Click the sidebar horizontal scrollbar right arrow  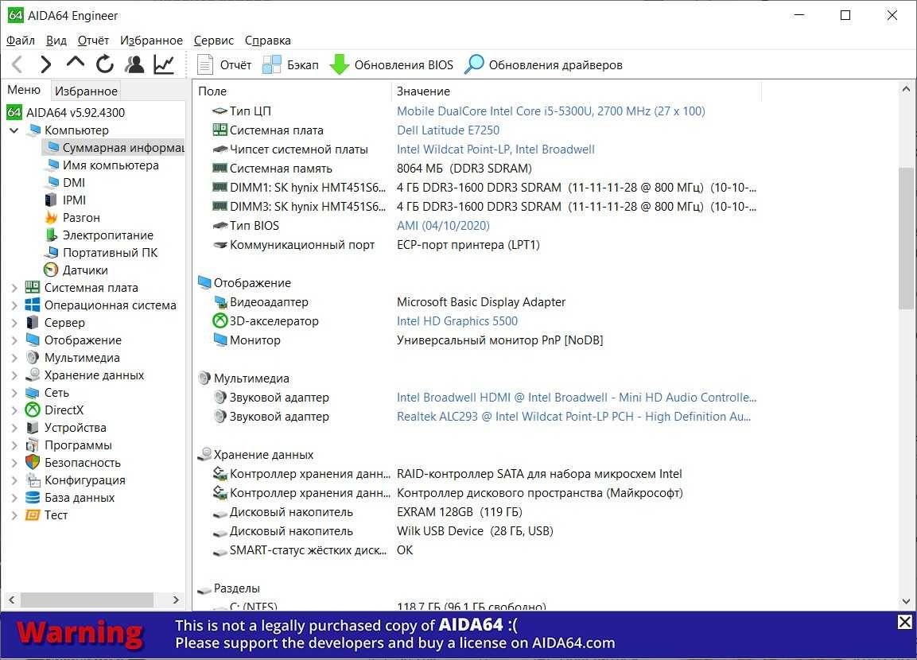(x=176, y=600)
